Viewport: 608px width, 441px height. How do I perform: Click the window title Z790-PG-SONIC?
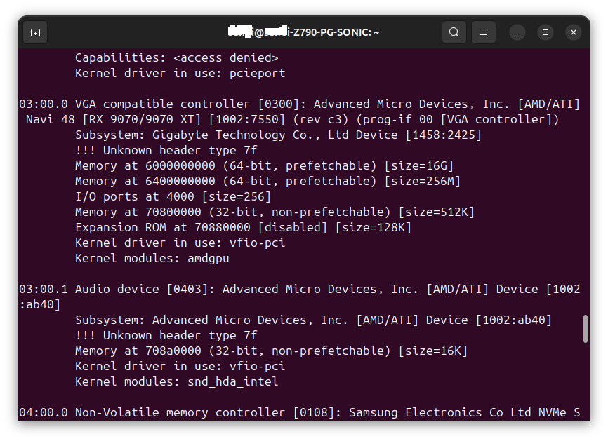(x=303, y=32)
